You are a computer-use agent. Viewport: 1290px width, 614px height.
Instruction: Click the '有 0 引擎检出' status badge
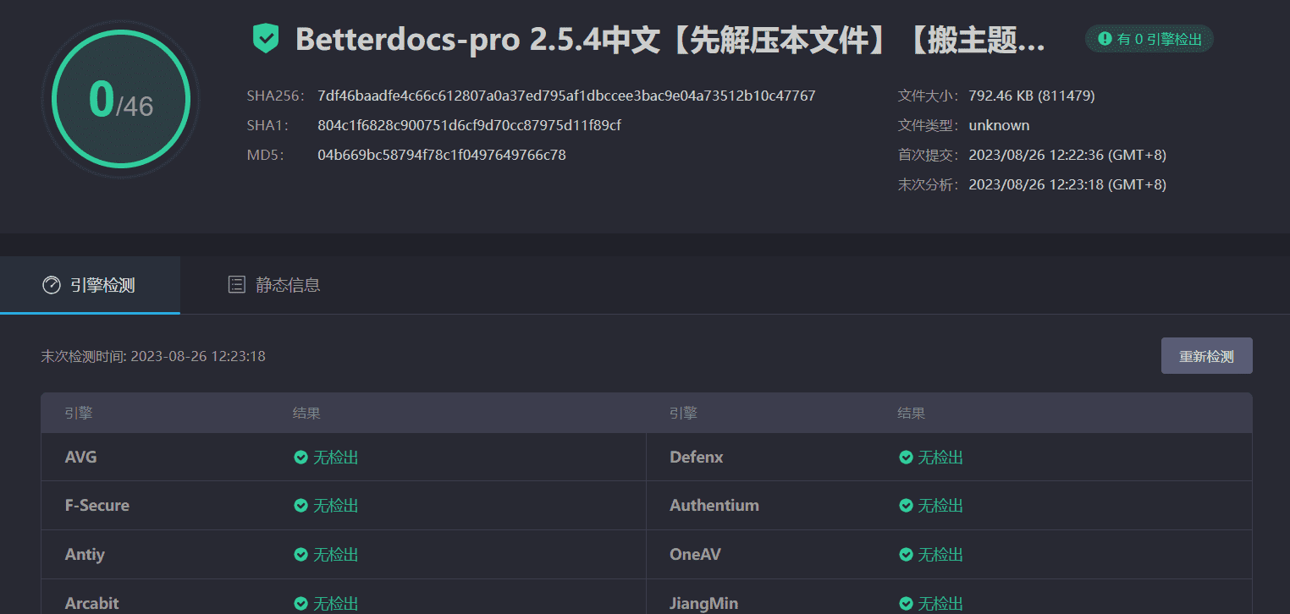(x=1149, y=39)
